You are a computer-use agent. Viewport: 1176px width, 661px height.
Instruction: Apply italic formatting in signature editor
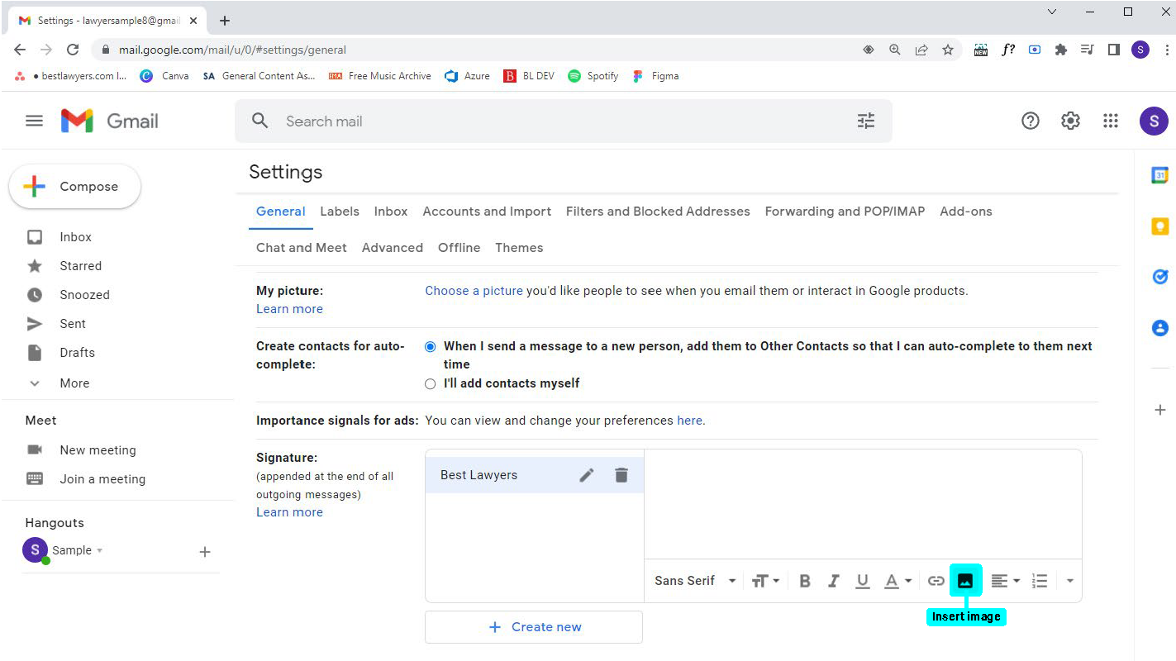[833, 580]
